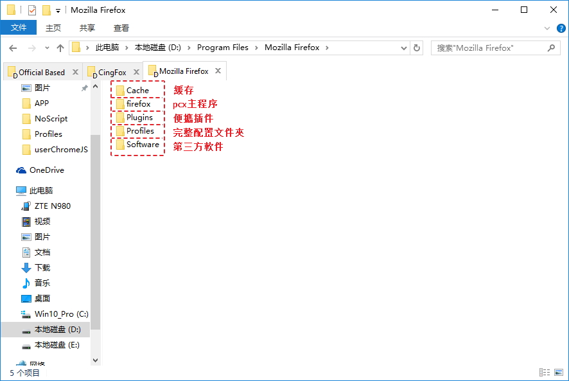Expand the chevron after 此电脑 breadcrumb

tap(127, 48)
